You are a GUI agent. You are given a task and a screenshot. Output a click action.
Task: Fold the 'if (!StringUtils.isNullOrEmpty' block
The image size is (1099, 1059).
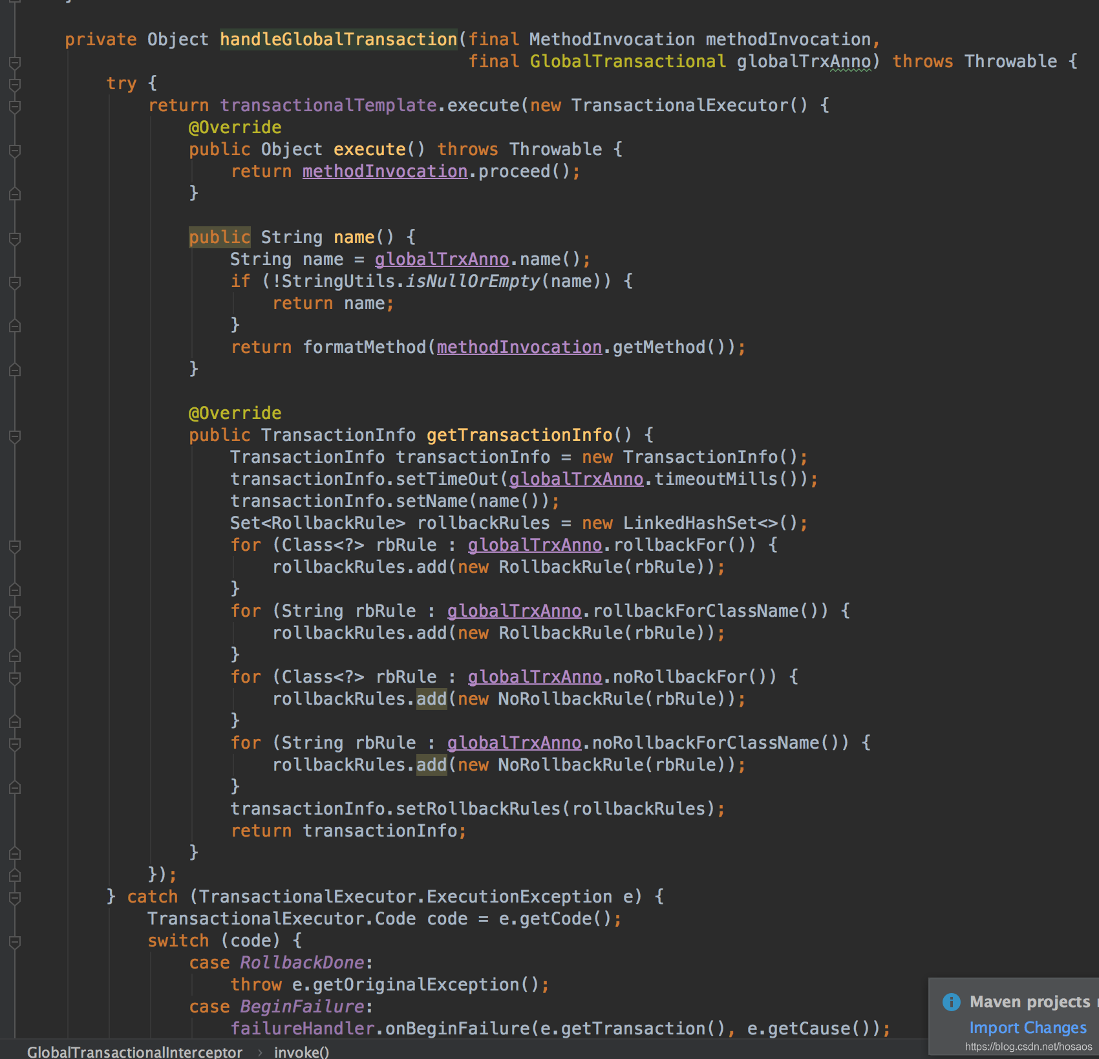pos(15,282)
